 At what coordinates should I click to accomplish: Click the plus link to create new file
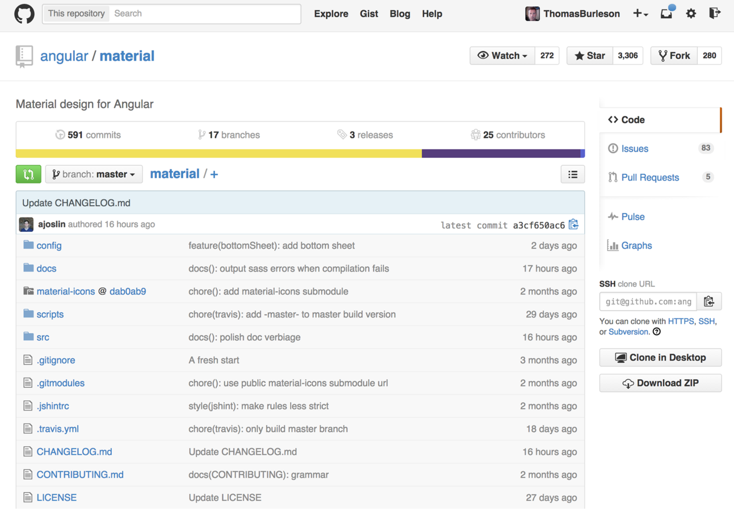(214, 174)
